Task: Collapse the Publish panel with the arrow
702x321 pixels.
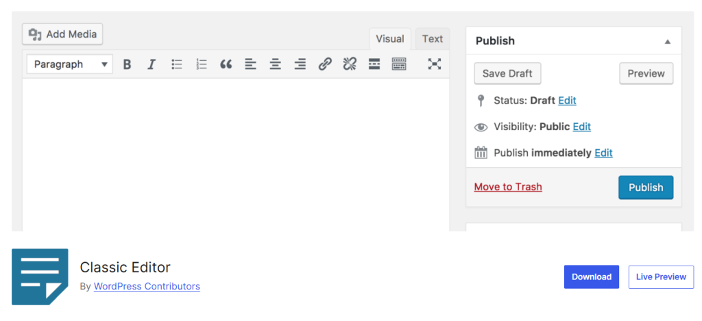Action: [x=668, y=42]
